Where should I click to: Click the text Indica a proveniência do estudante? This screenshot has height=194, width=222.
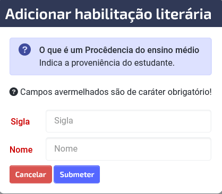click(x=107, y=63)
